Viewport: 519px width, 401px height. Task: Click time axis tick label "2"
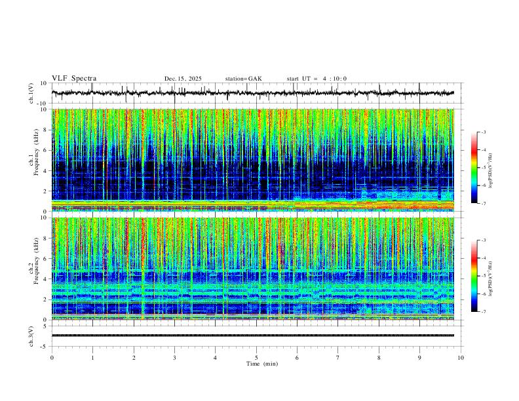(134, 358)
